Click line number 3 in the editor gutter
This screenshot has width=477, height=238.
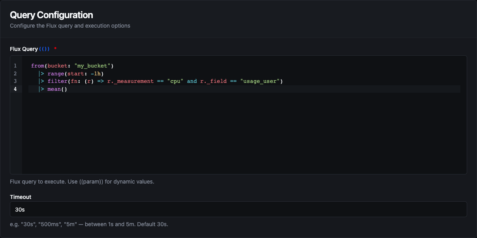pos(15,81)
